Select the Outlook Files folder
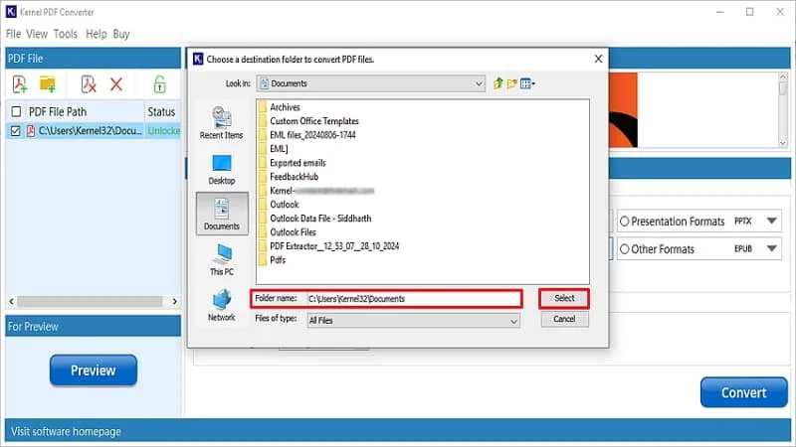The image size is (796, 447). tap(293, 232)
